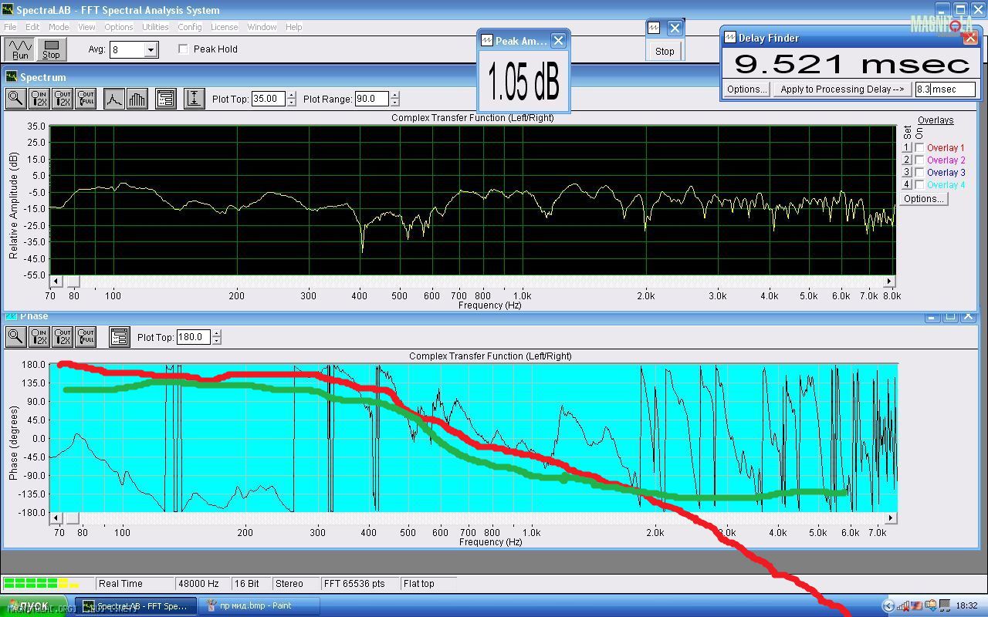Click Windows Start button

point(34,605)
